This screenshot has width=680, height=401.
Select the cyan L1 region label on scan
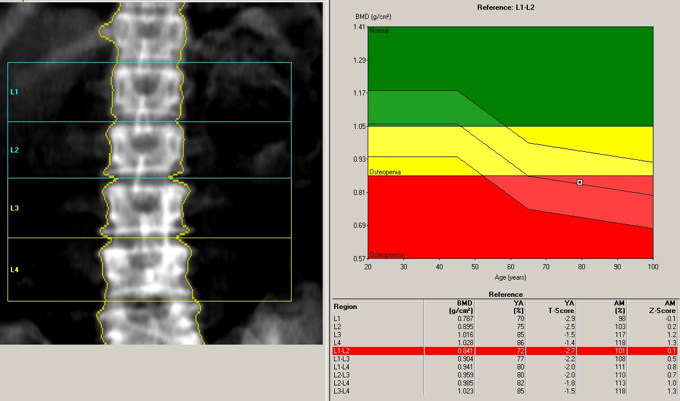point(14,92)
